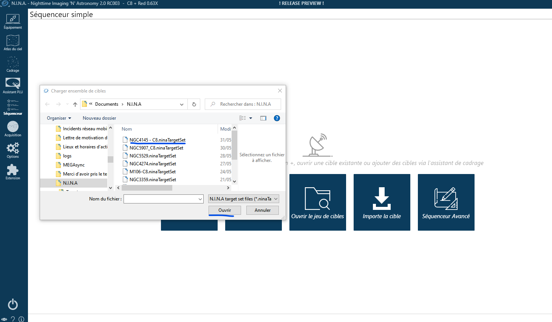Click N.I.N.A in the breadcrumb path

tap(134, 104)
